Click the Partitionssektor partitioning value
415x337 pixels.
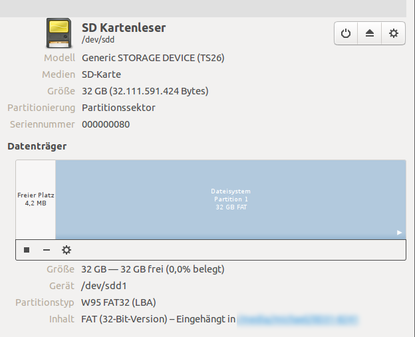[118, 108]
